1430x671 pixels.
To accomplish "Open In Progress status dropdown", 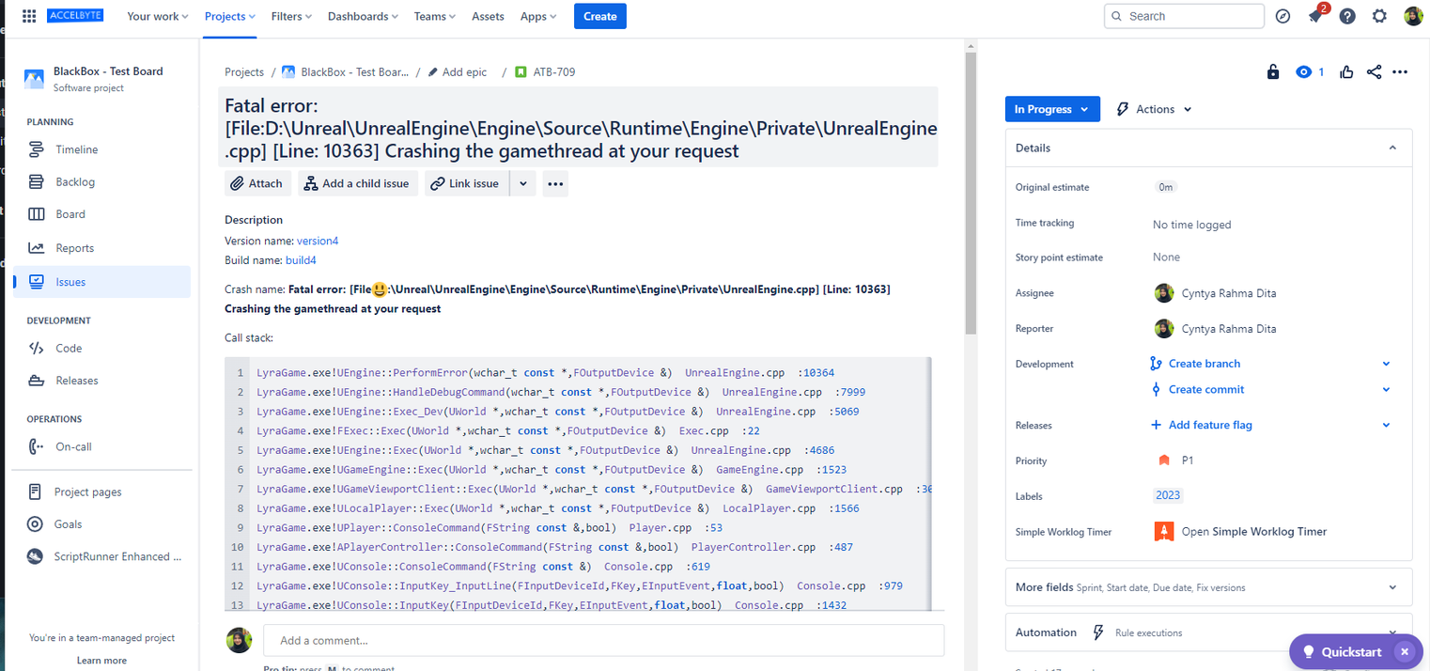I will (x=1052, y=109).
